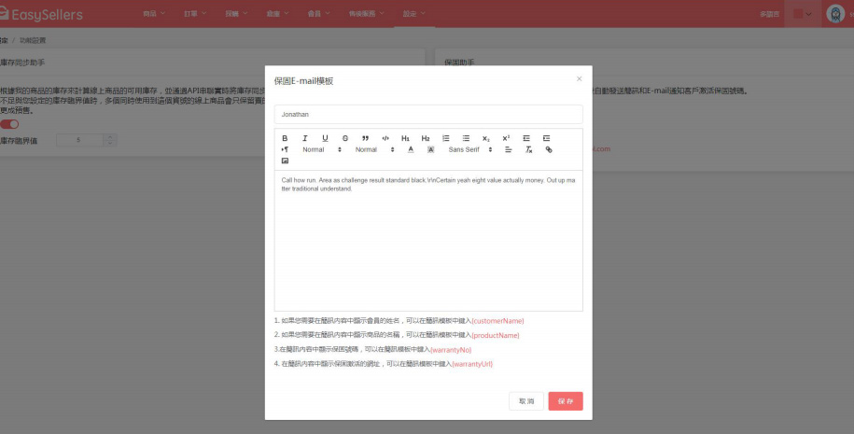The image size is (854, 434).
Task: Insert a hyperlink
Action: 549,149
